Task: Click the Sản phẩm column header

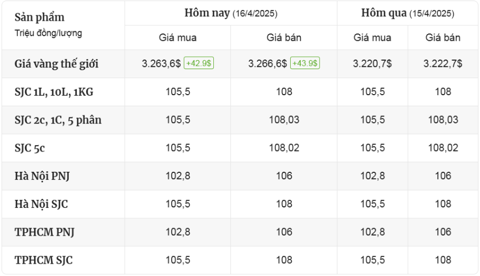Action: pos(39,17)
